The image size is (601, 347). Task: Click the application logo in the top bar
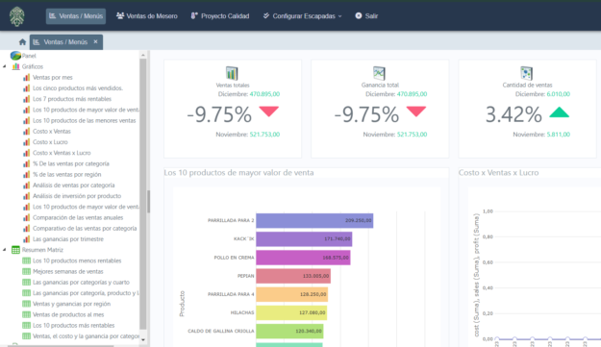pyautogui.click(x=17, y=16)
